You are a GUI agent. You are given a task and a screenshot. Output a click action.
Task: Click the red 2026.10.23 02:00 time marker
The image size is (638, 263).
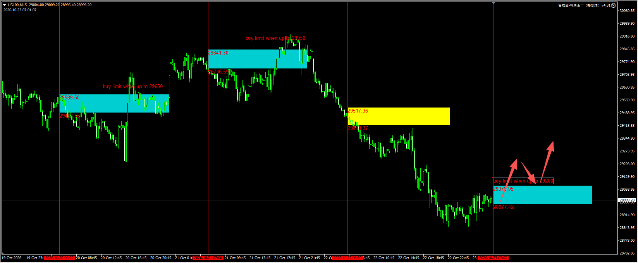[x=493, y=258]
